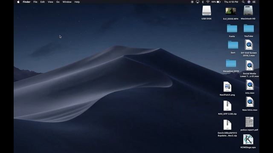This screenshot has height=153, width=273.
Task: Click the Siri icon in menu bar
Action: (x=249, y=2)
